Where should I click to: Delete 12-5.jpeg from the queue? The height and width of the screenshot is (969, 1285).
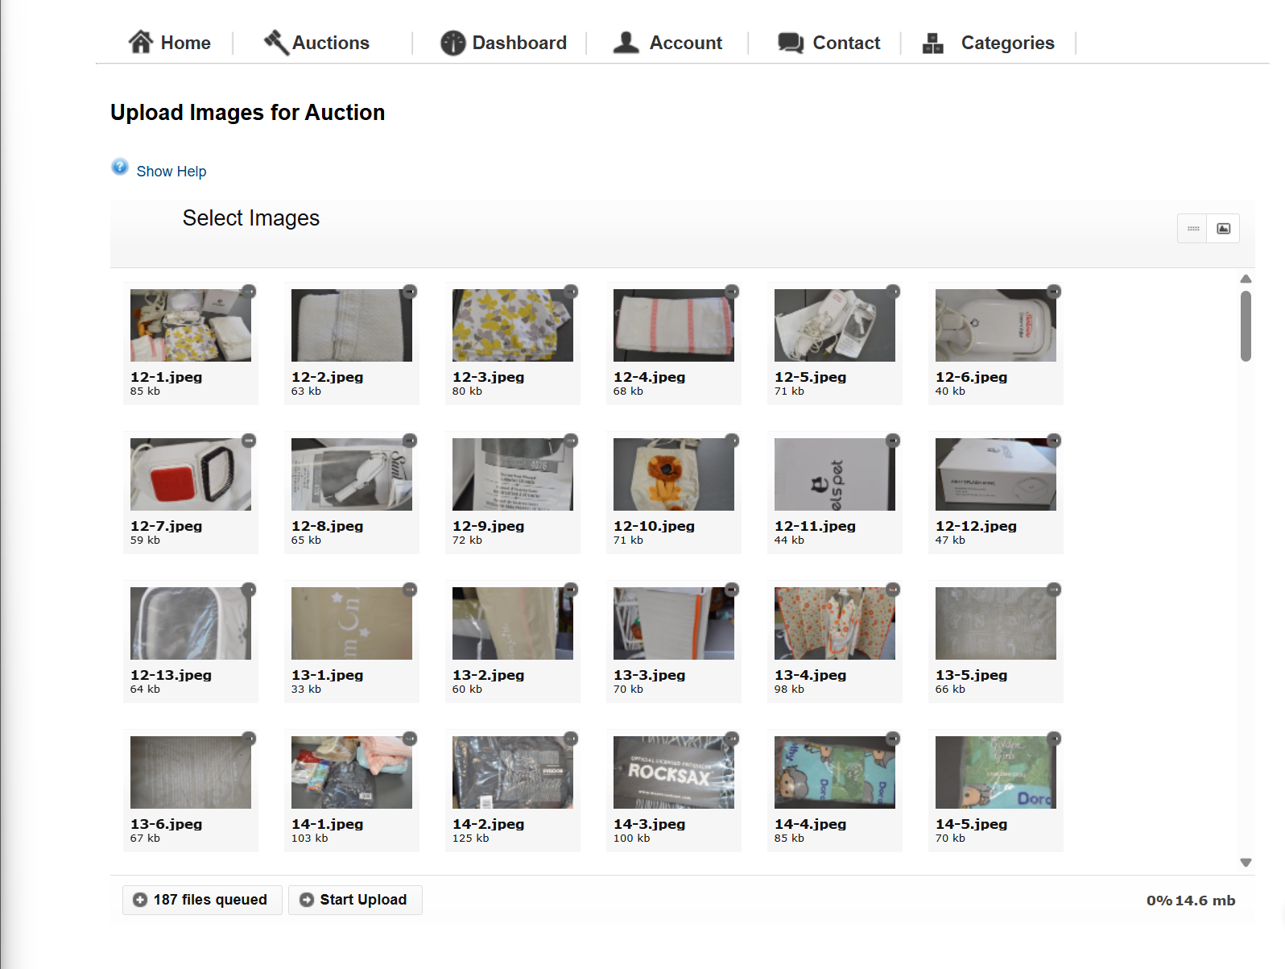(893, 292)
